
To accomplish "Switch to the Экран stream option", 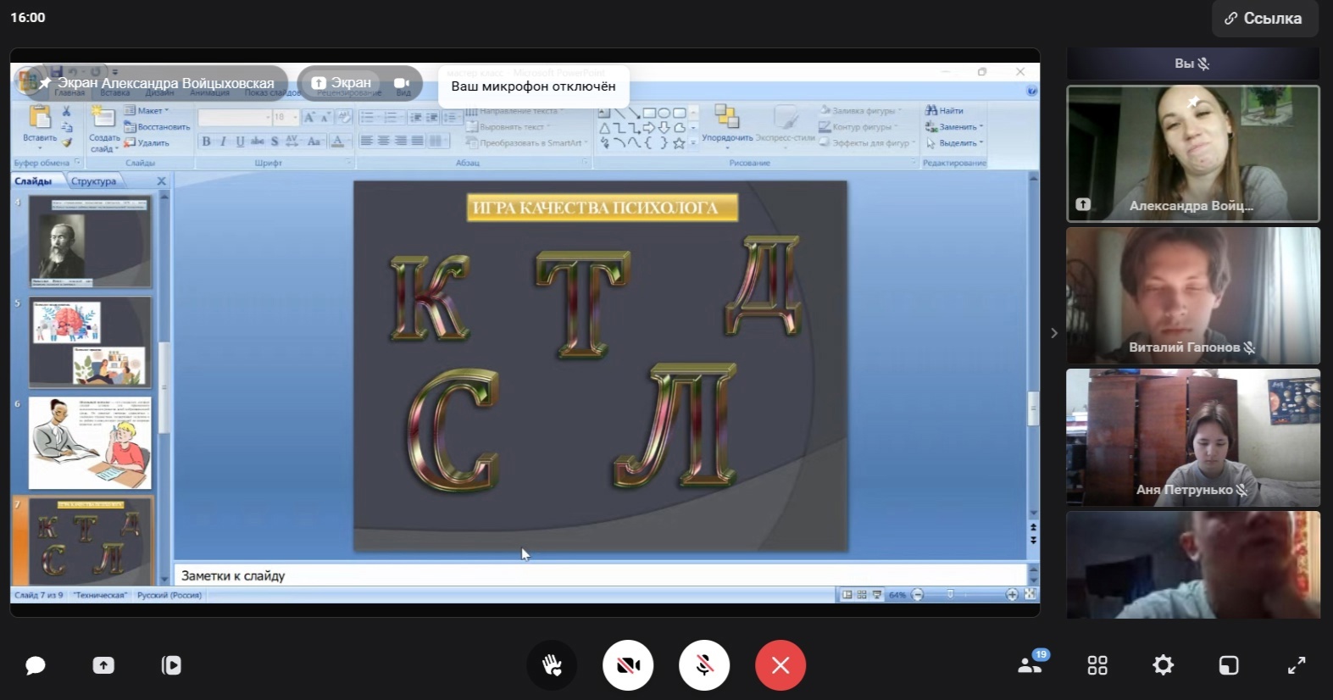I will pyautogui.click(x=342, y=82).
